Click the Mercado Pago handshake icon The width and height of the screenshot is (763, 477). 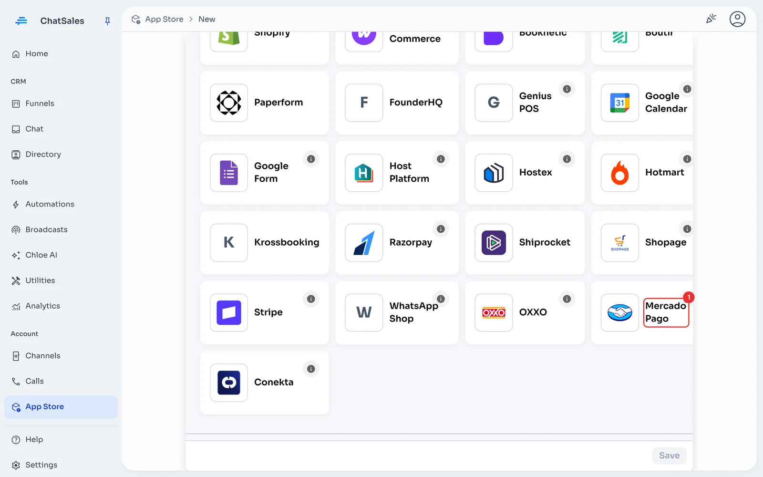[619, 312]
